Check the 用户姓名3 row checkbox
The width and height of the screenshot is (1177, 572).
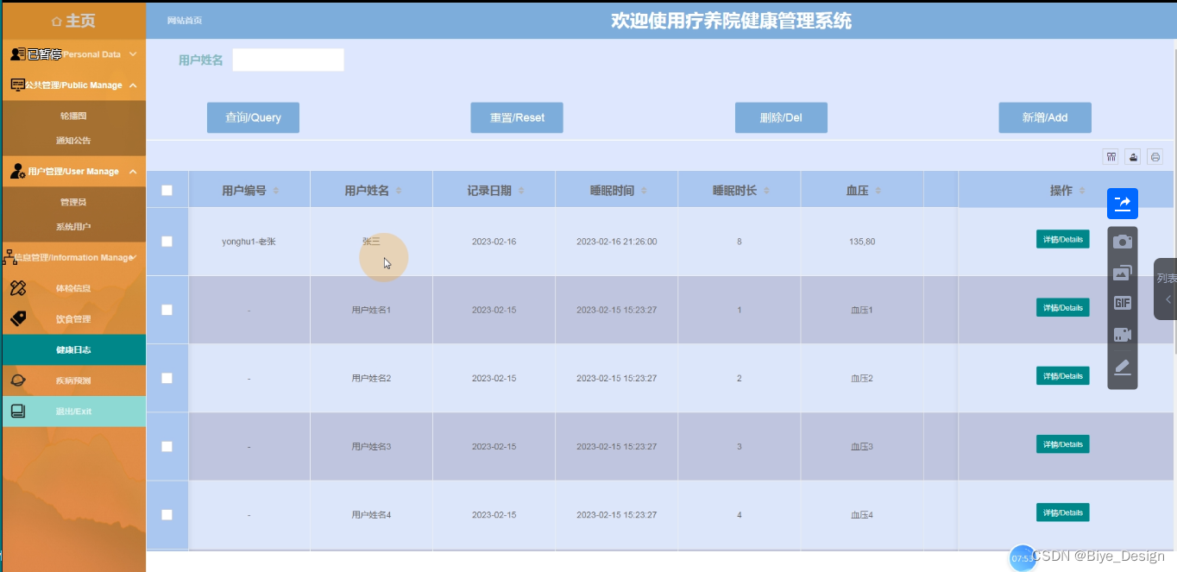tap(167, 446)
